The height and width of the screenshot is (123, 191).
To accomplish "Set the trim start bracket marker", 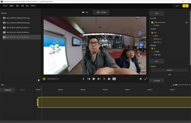I will point(84,79).
